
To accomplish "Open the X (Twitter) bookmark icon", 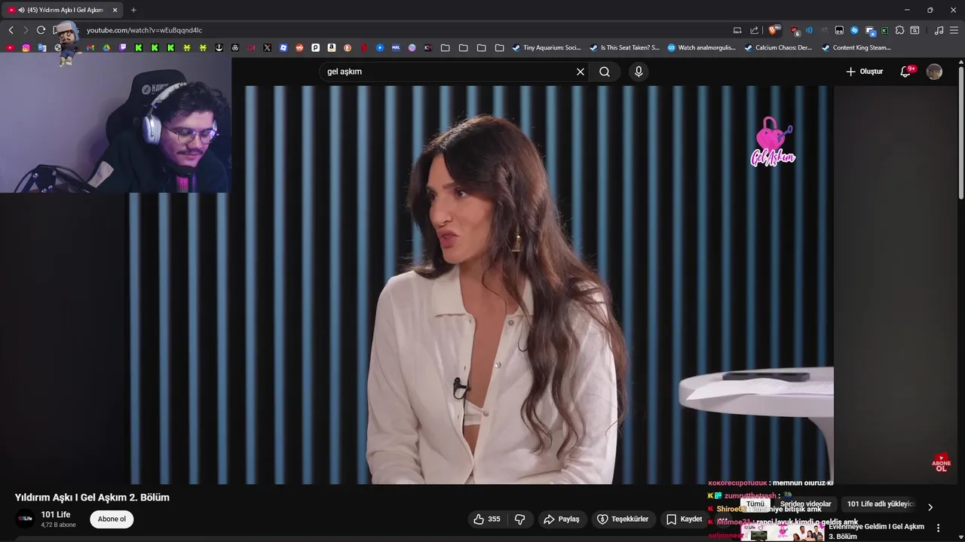I will 267,47.
